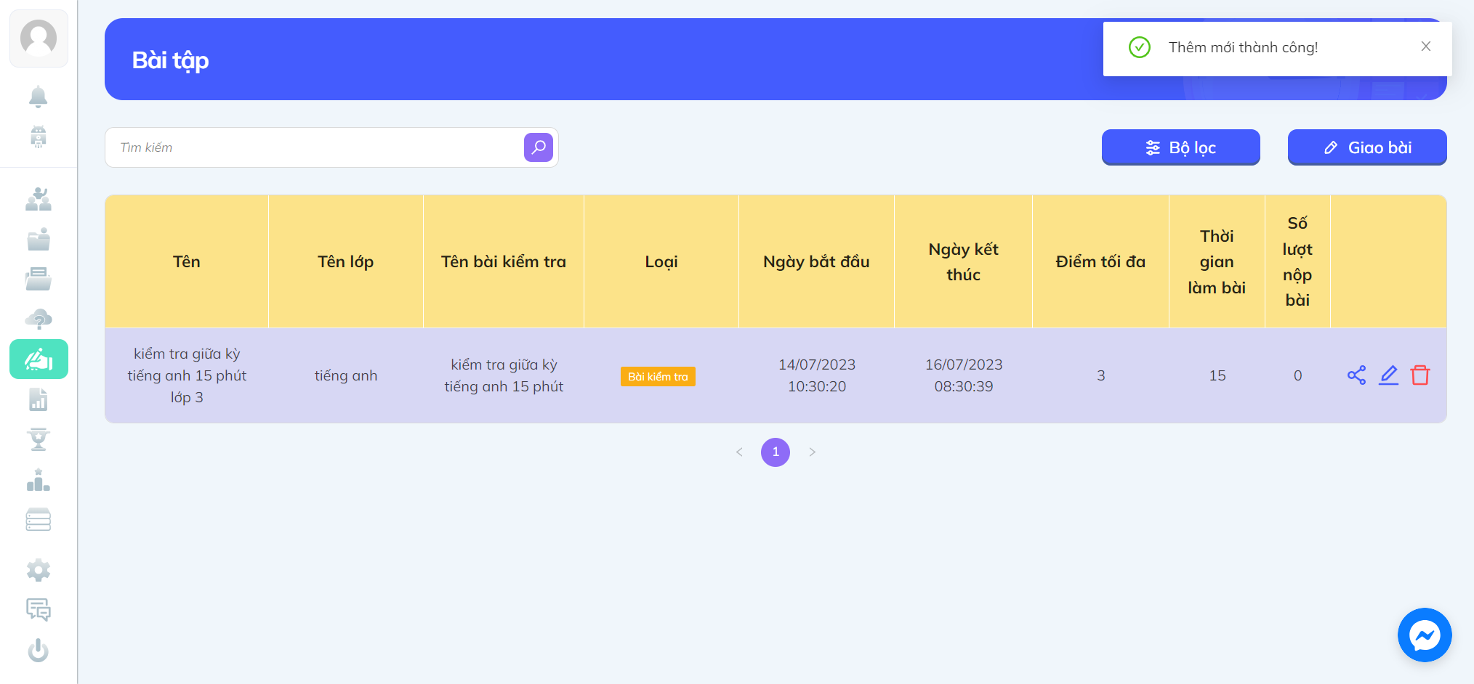
Task: Open the trophy achievements sidebar icon
Action: click(x=39, y=439)
